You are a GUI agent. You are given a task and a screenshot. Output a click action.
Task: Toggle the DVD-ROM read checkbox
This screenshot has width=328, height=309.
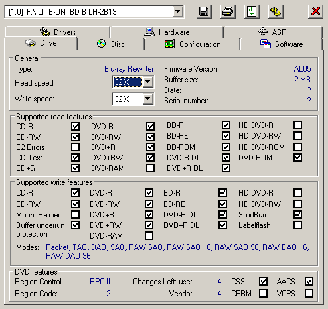(297, 158)
